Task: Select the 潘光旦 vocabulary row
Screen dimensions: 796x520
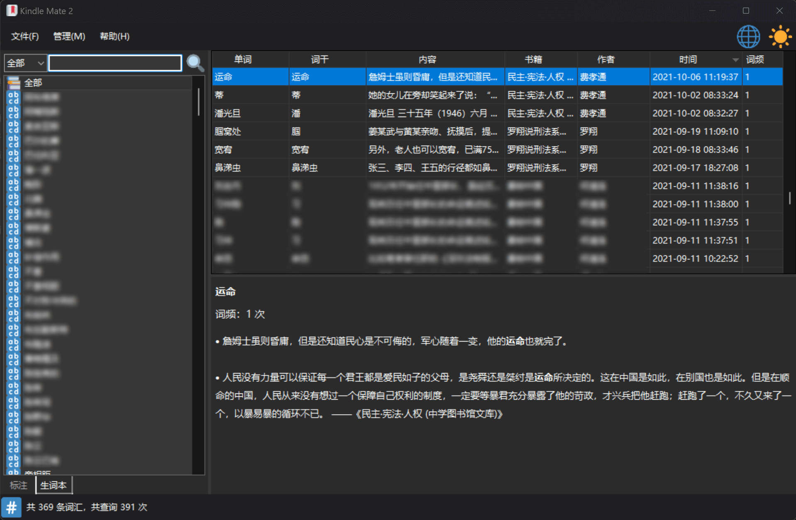Action: (227, 113)
